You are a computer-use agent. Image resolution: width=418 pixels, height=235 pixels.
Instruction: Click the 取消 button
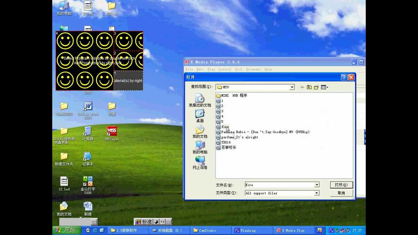click(x=341, y=193)
